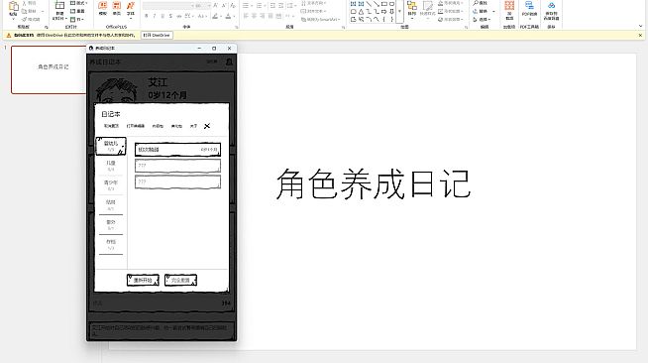The height and width of the screenshot is (363, 648).
Task: Click the bell icon in diary app
Action: coord(229,62)
